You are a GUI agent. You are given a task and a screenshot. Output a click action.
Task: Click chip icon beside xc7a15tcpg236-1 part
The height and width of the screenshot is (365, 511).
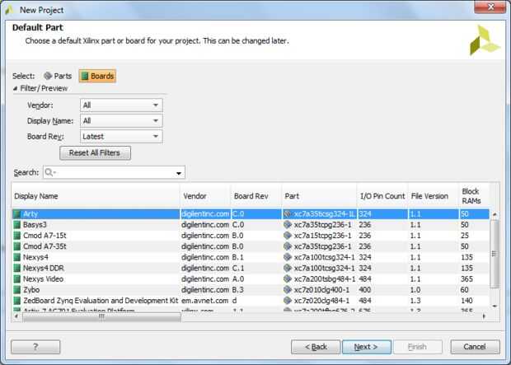pyautogui.click(x=288, y=236)
